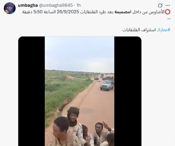Click the left black bar of video
This screenshot has height=146, width=175.
[32, 91]
